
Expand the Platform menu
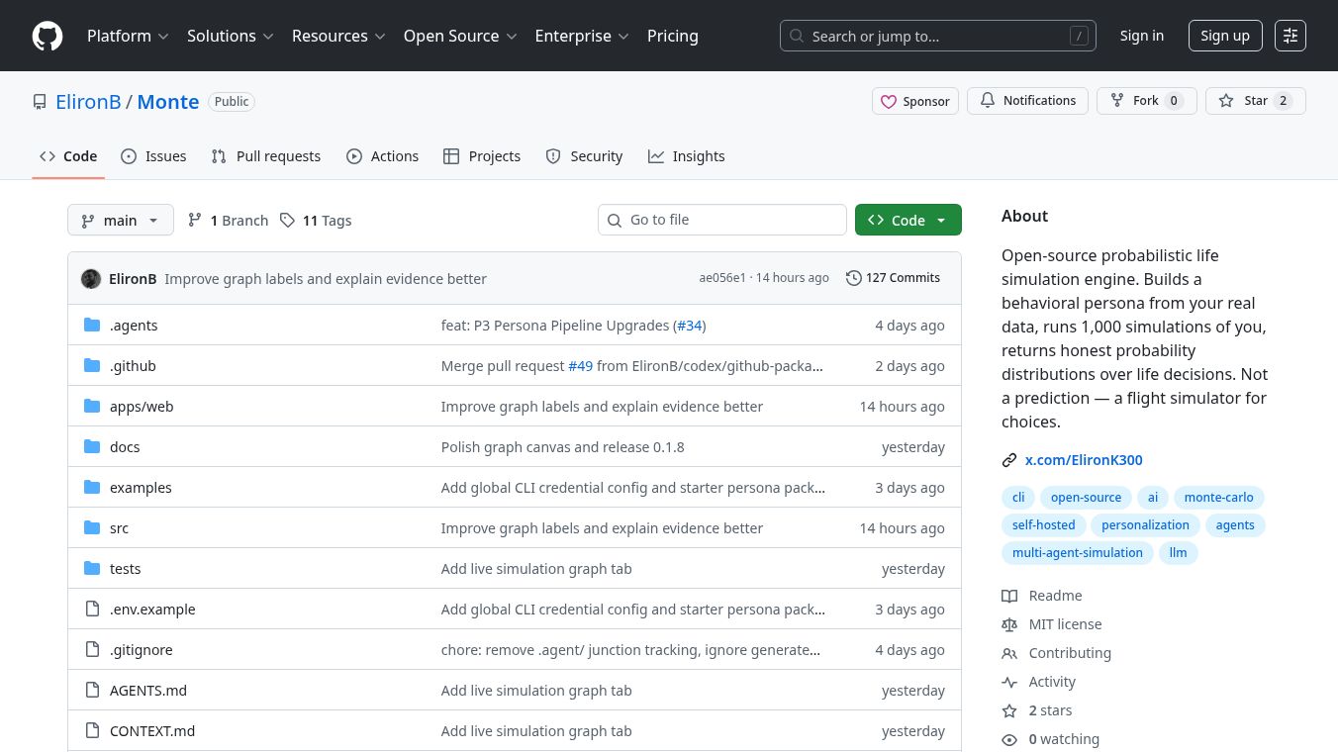128,36
